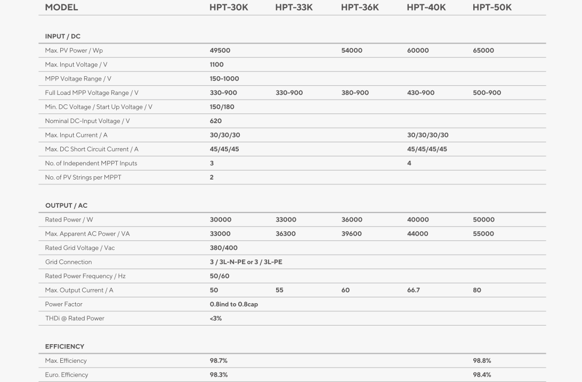Select the 98.8% max efficiency value

482,361
